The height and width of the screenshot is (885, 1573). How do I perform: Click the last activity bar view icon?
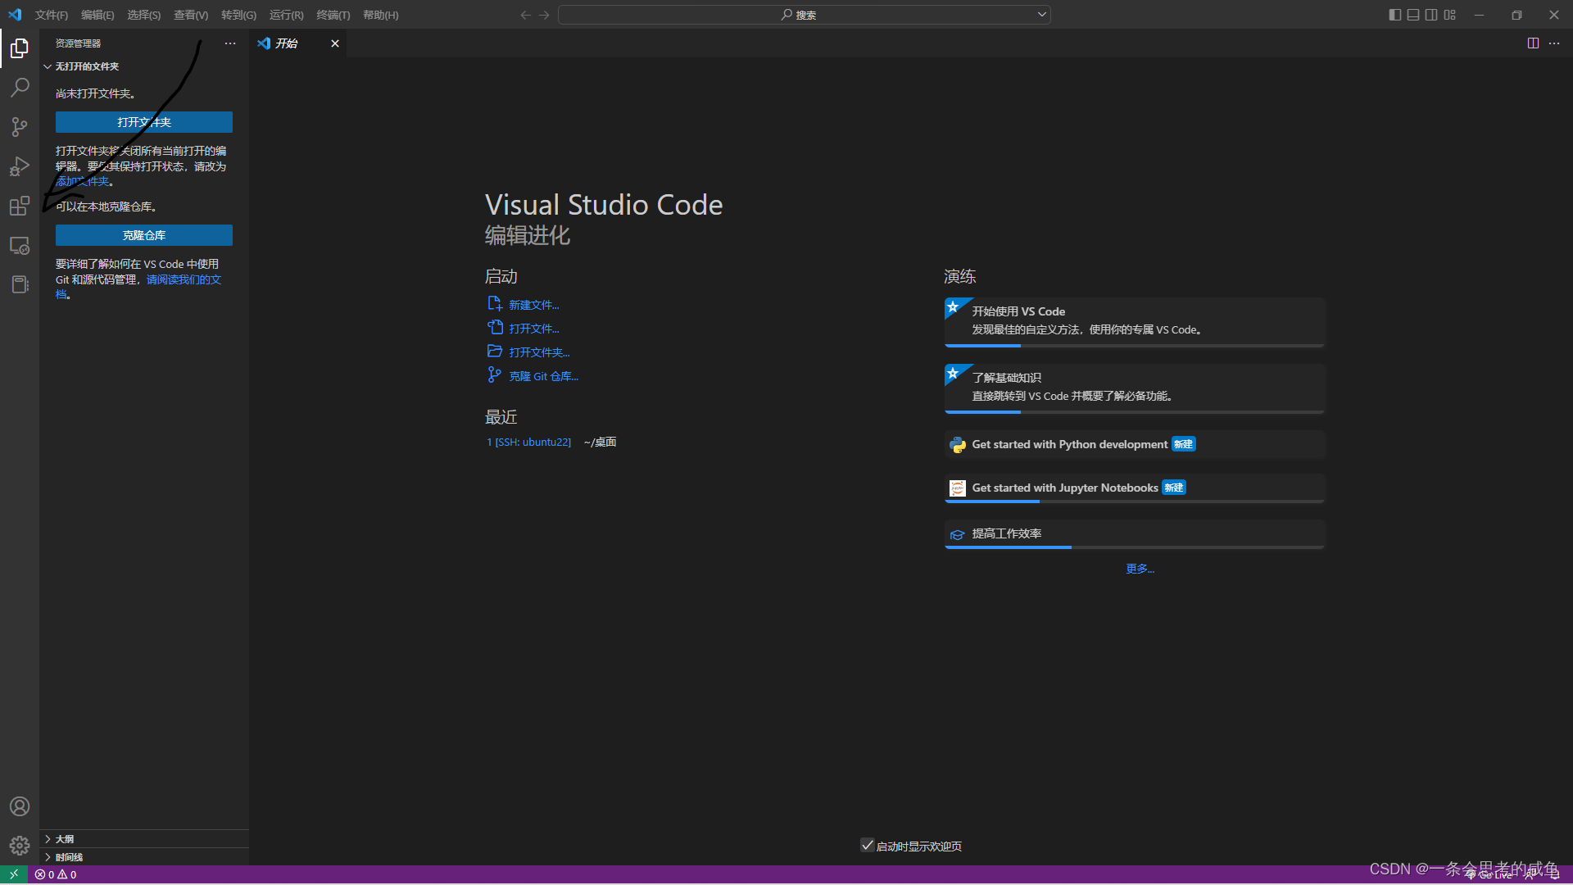tap(20, 284)
